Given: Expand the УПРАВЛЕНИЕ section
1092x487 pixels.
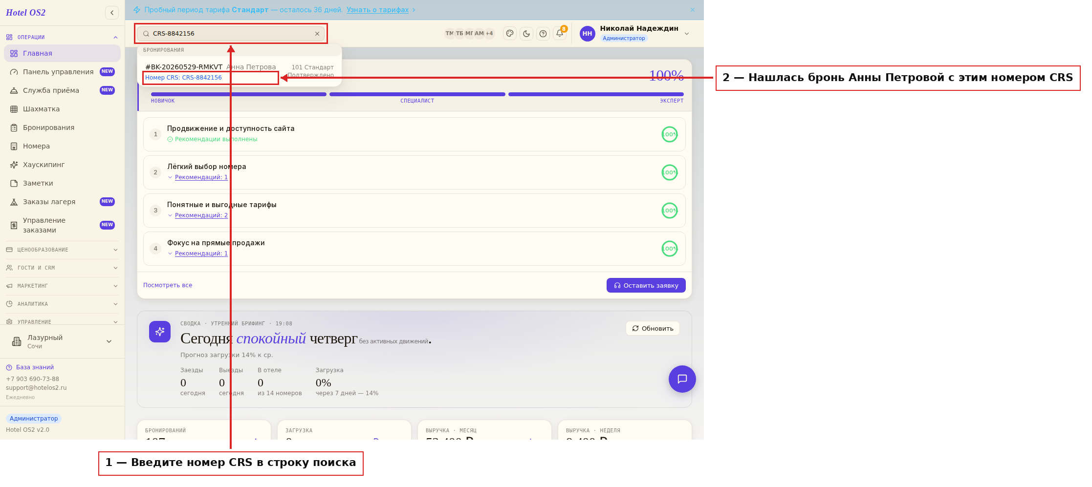Looking at the screenshot, I should pyautogui.click(x=62, y=321).
